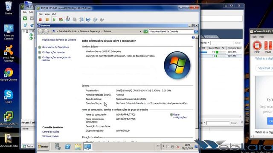Click the blue help question mark icon
The width and height of the screenshot is (273, 153).
click(193, 37)
